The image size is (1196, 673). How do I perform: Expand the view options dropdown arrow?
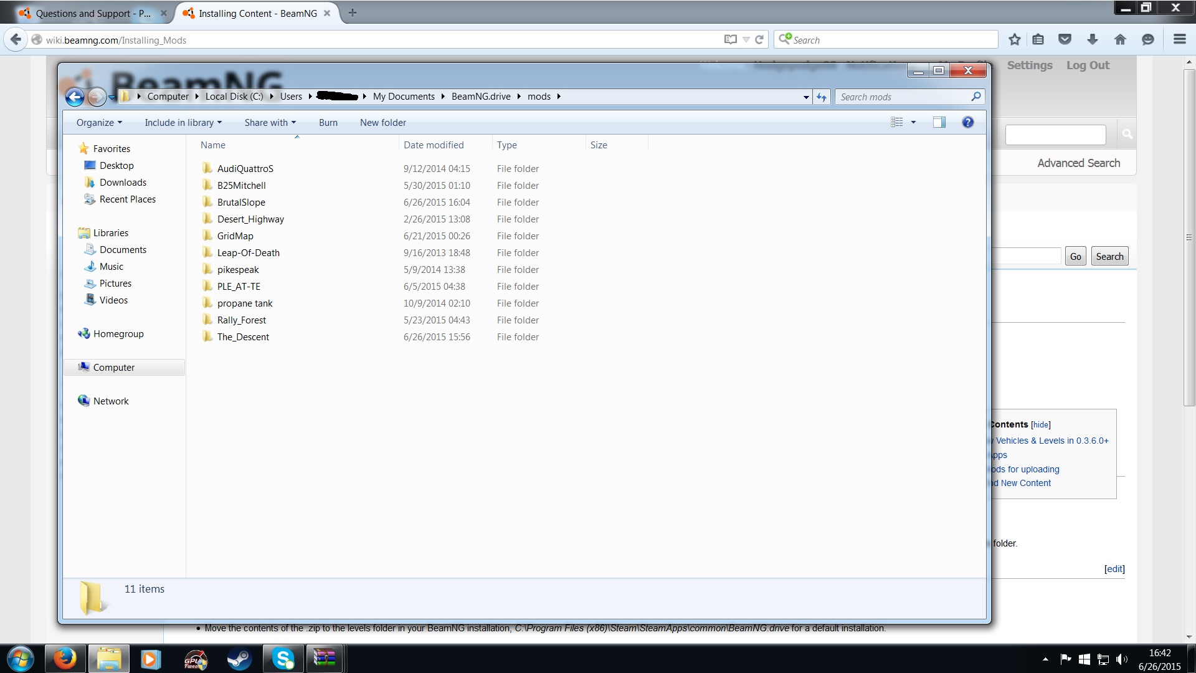(913, 122)
